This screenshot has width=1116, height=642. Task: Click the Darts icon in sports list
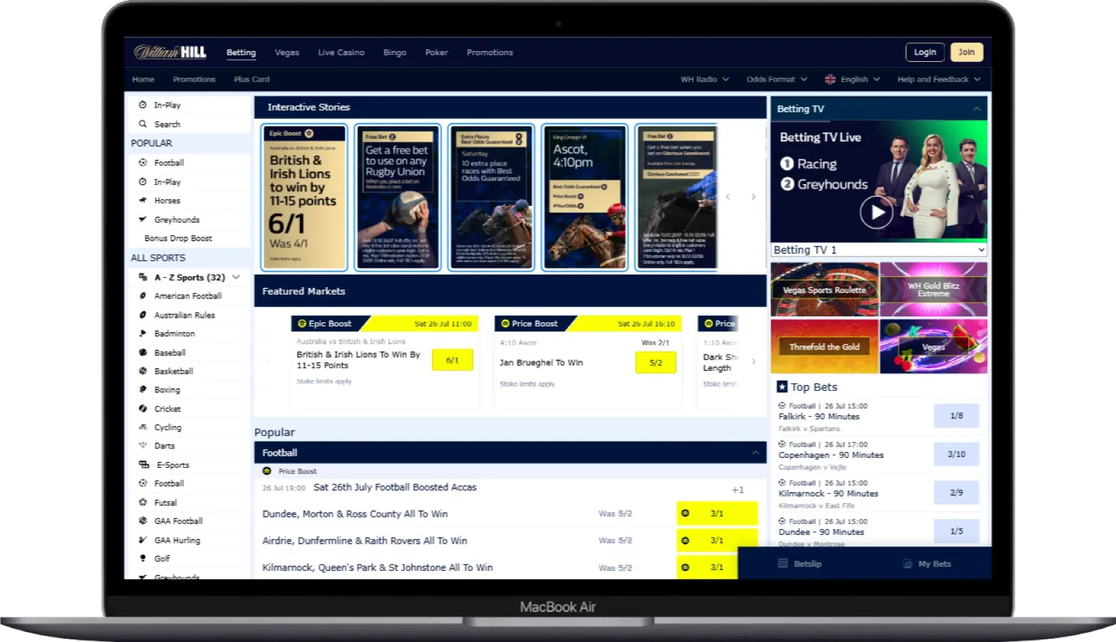[x=142, y=445]
